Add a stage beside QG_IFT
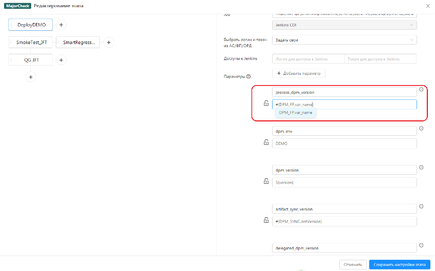 [60, 60]
